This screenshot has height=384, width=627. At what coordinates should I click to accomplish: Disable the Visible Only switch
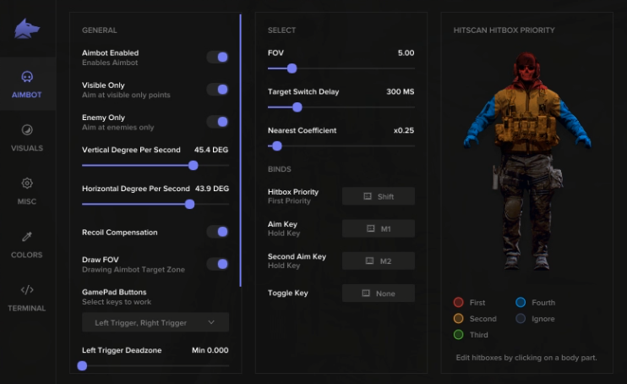(x=218, y=90)
